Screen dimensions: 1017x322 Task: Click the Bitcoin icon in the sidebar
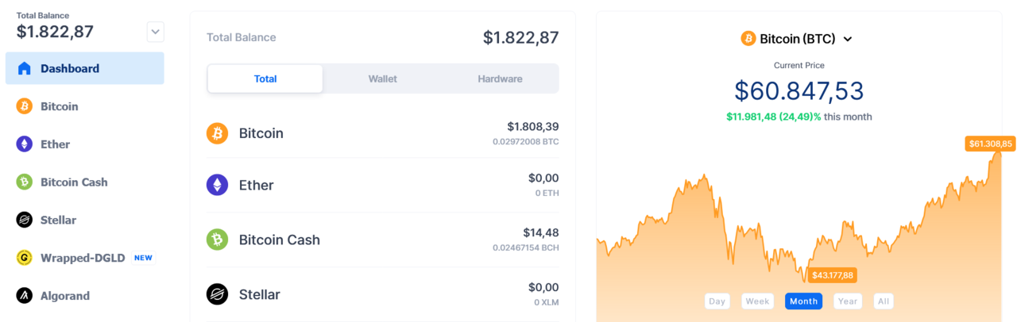pyautogui.click(x=25, y=106)
